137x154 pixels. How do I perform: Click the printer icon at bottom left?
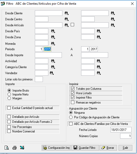[15, 147]
